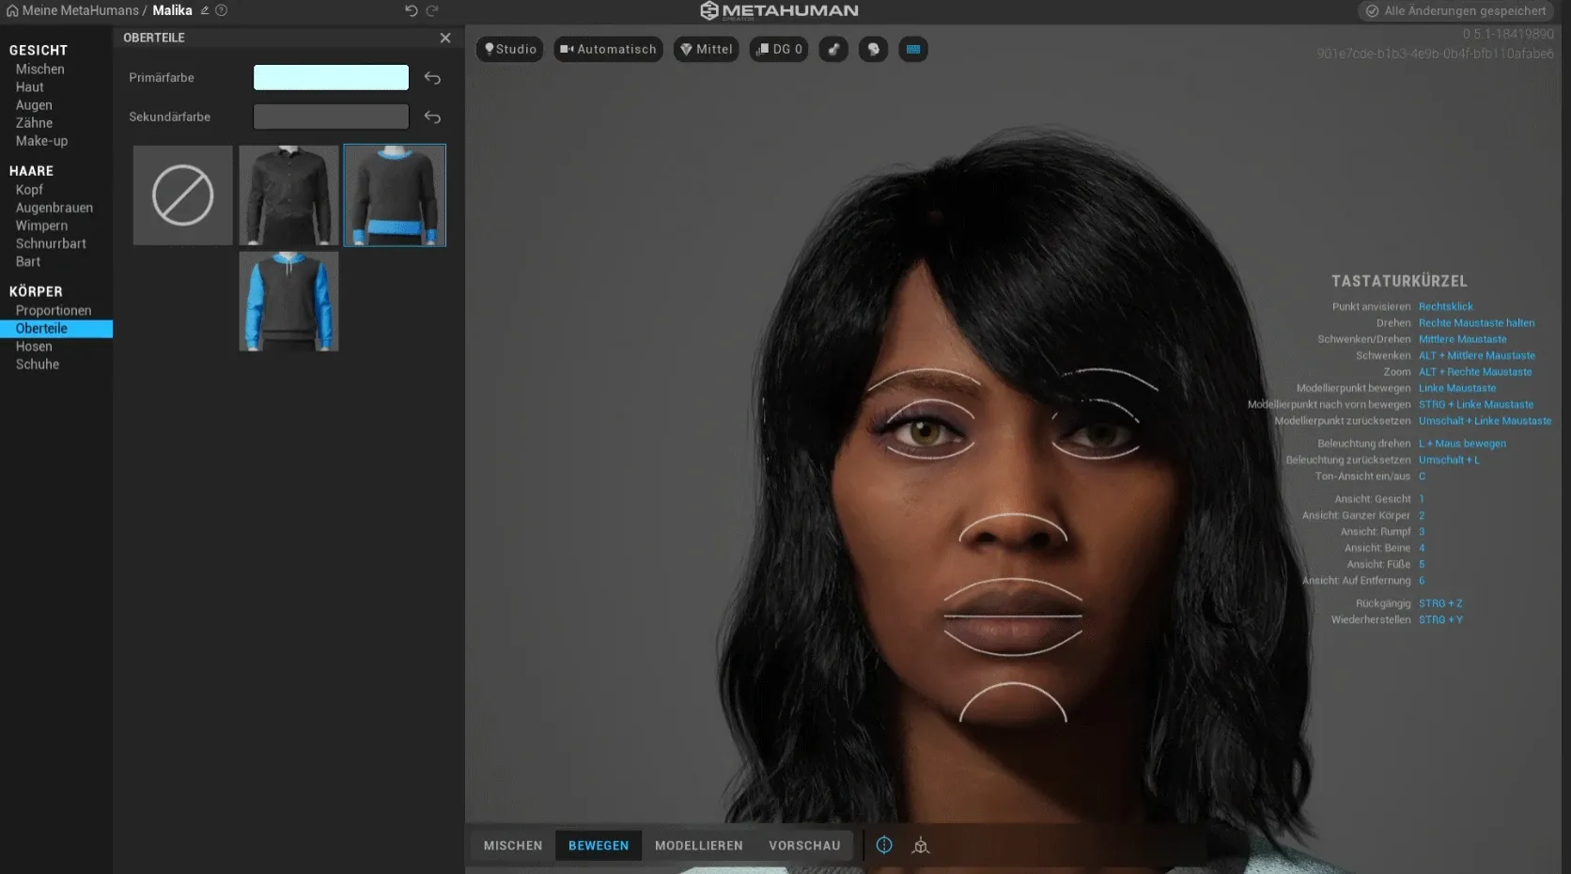This screenshot has width=1571, height=874.
Task: Toggle the head clay-render viewport button
Action: [873, 49]
